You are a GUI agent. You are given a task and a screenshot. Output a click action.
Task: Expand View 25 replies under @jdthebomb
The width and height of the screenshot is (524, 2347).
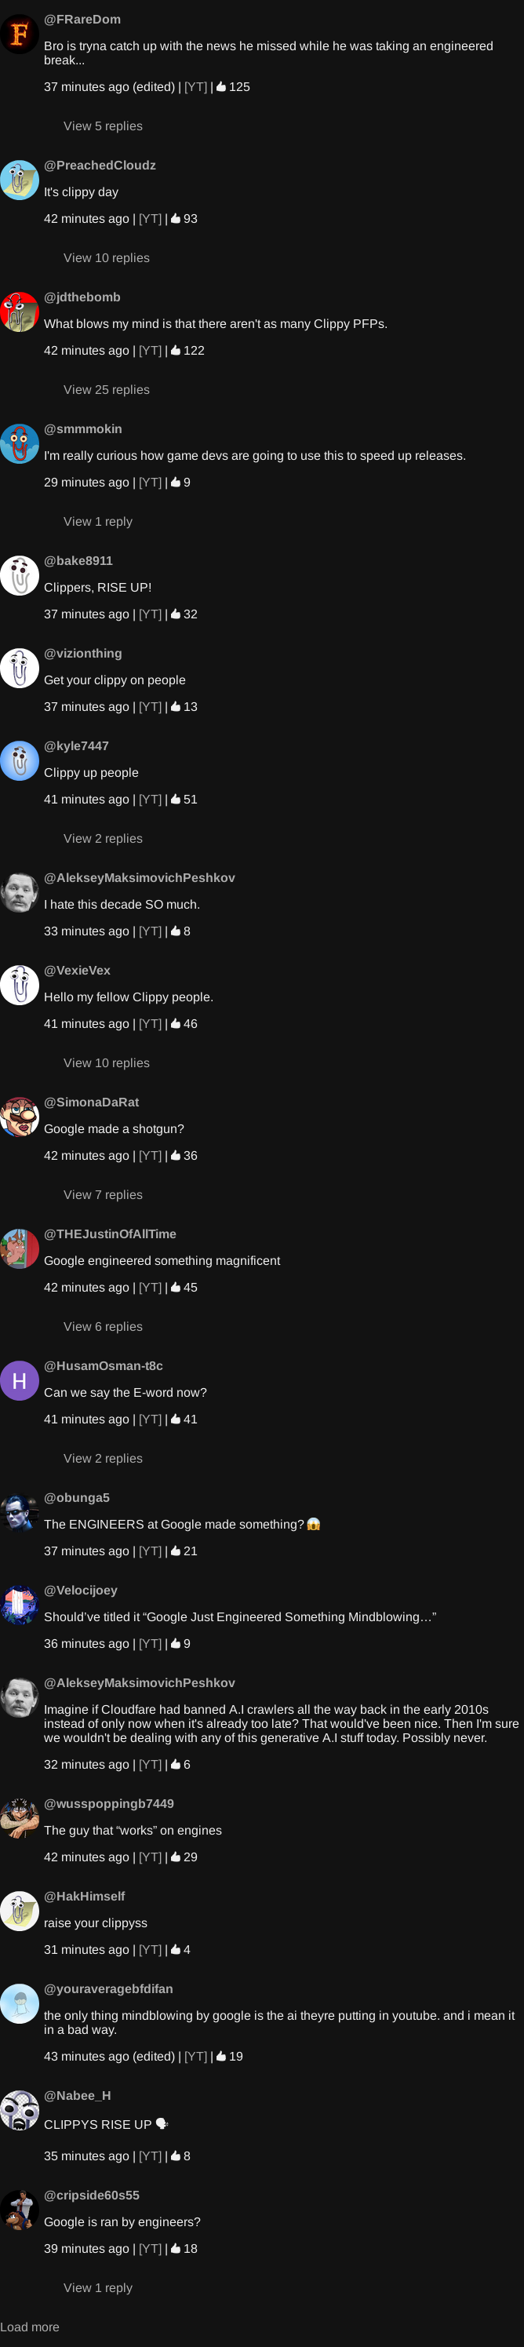pyautogui.click(x=107, y=389)
